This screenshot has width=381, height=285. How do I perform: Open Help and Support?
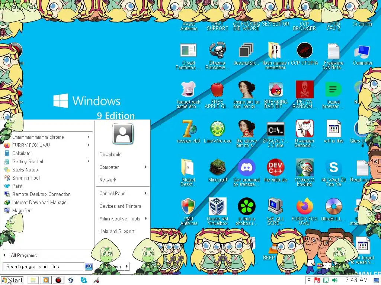[117, 231]
